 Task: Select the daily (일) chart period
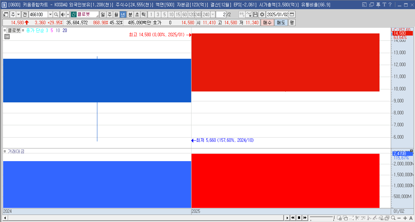103,14
